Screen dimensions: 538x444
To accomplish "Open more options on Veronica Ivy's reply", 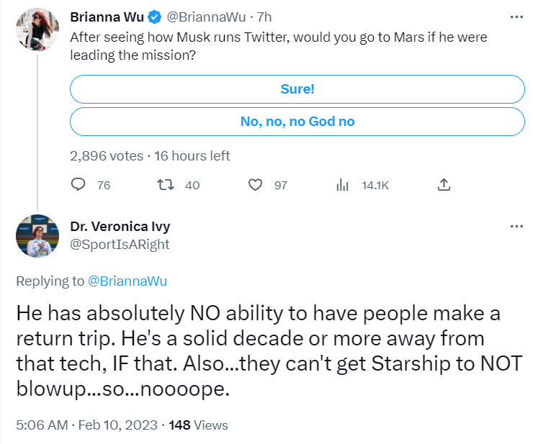I will 516,226.
